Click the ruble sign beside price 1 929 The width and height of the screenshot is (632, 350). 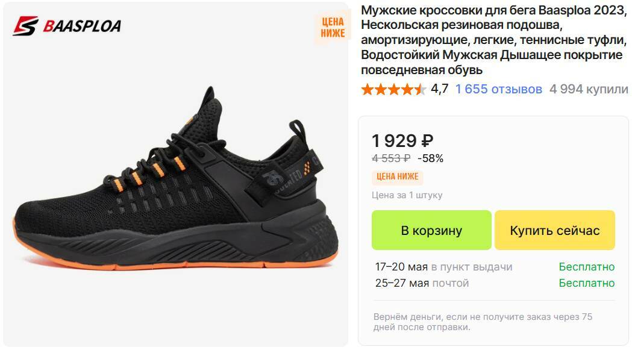(427, 141)
